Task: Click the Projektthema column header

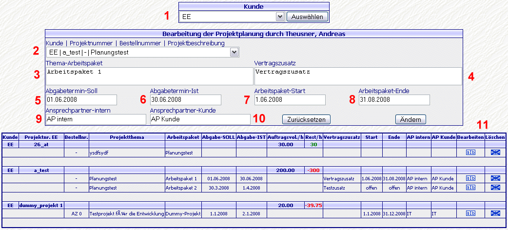Action: (127, 137)
